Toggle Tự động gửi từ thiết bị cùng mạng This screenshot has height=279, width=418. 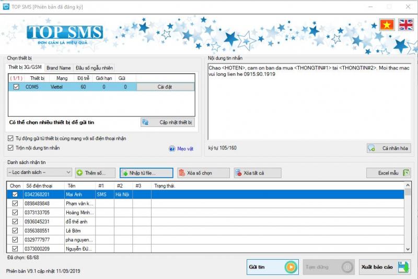pyautogui.click(x=11, y=138)
